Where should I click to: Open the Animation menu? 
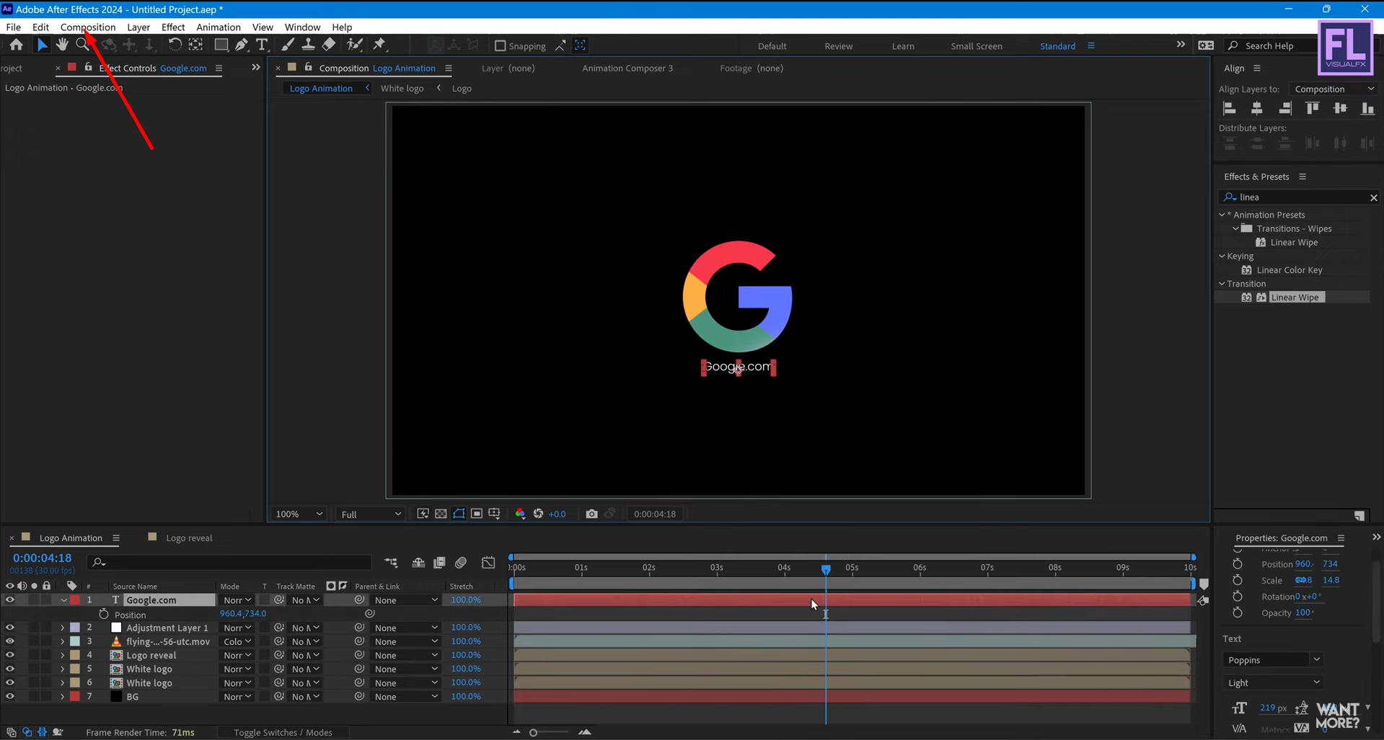(219, 27)
